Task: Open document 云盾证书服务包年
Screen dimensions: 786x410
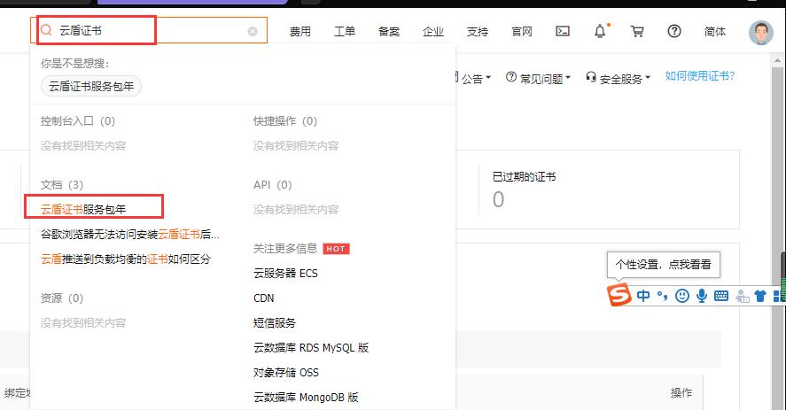Action: click(x=83, y=210)
